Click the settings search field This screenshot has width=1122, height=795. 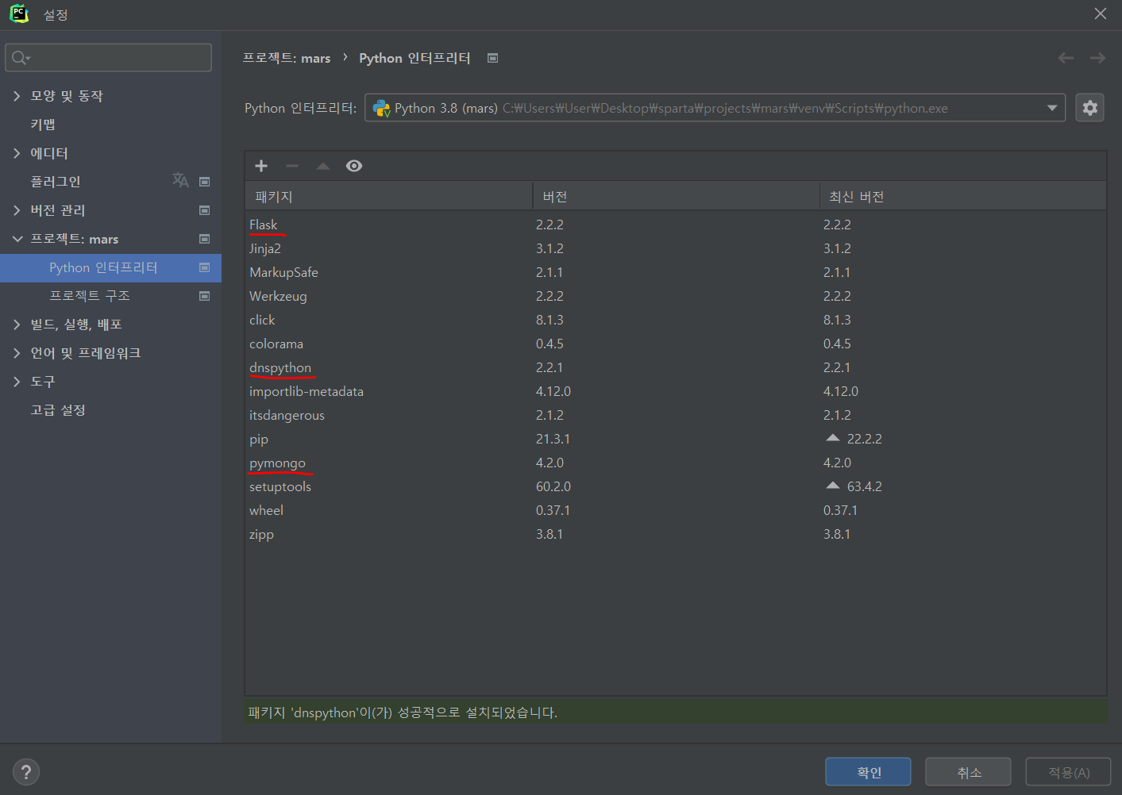(109, 58)
